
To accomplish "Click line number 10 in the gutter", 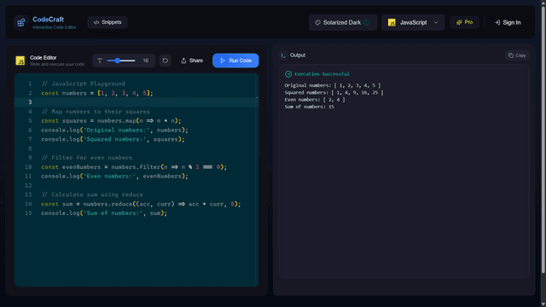I will click(28, 167).
